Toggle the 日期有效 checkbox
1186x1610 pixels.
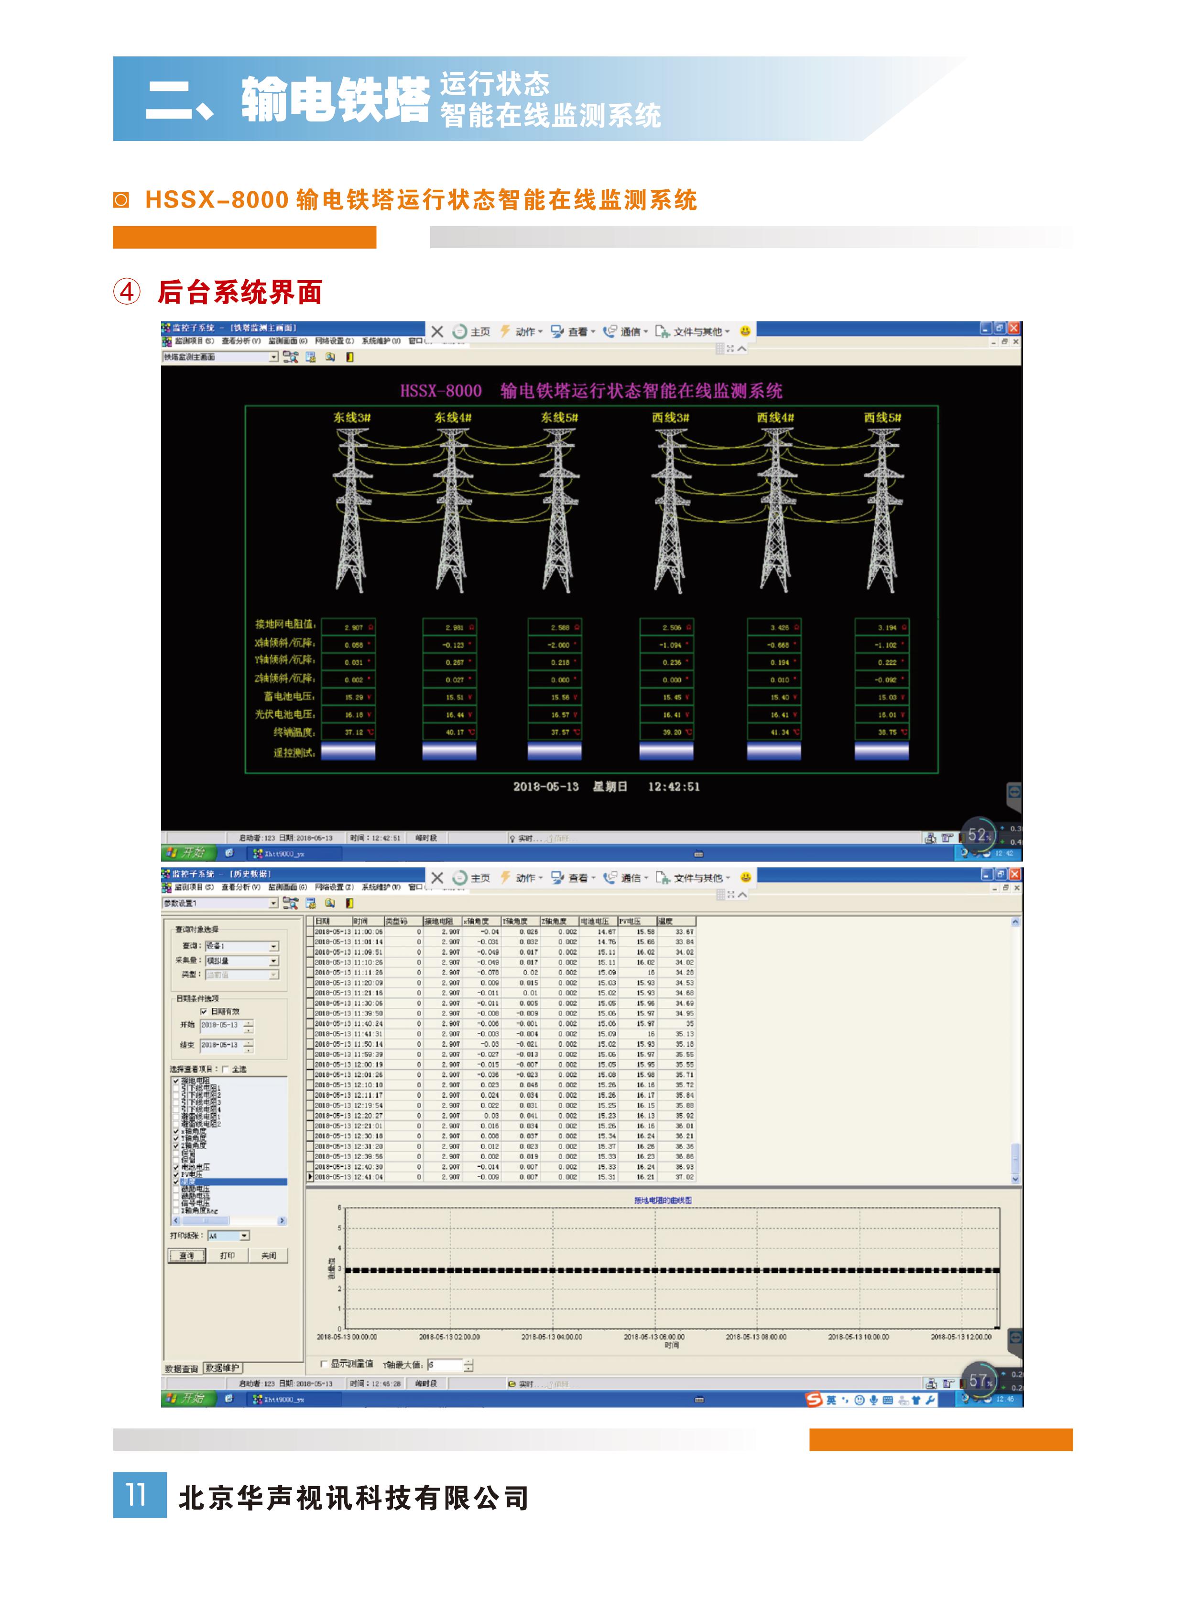click(x=204, y=1011)
